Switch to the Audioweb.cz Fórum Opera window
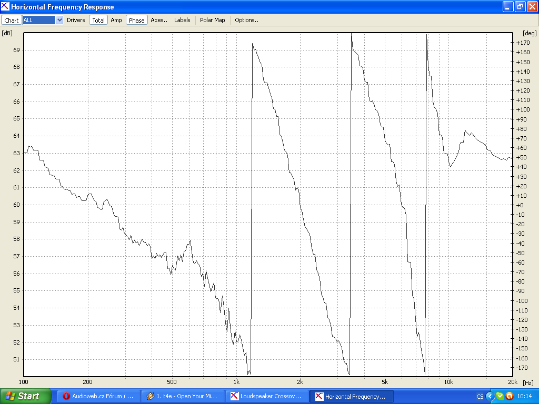The height and width of the screenshot is (404, 539). click(98, 396)
